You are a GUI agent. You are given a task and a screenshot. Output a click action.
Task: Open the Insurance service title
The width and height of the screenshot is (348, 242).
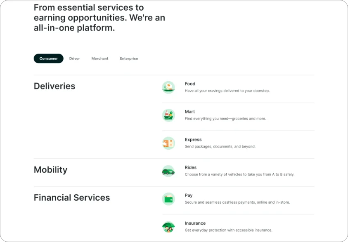click(195, 223)
